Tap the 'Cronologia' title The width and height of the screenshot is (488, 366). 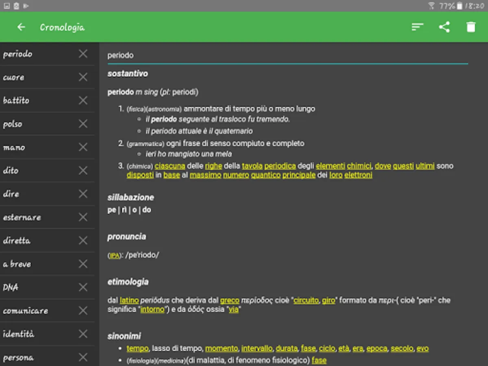click(x=62, y=27)
